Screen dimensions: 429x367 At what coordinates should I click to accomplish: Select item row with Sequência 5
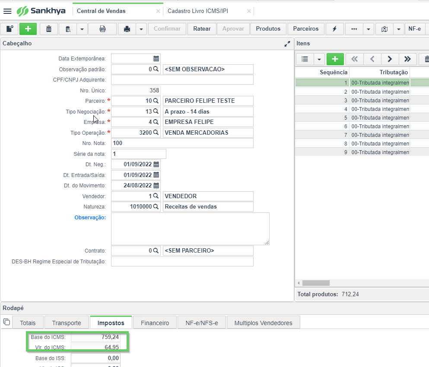[362, 118]
